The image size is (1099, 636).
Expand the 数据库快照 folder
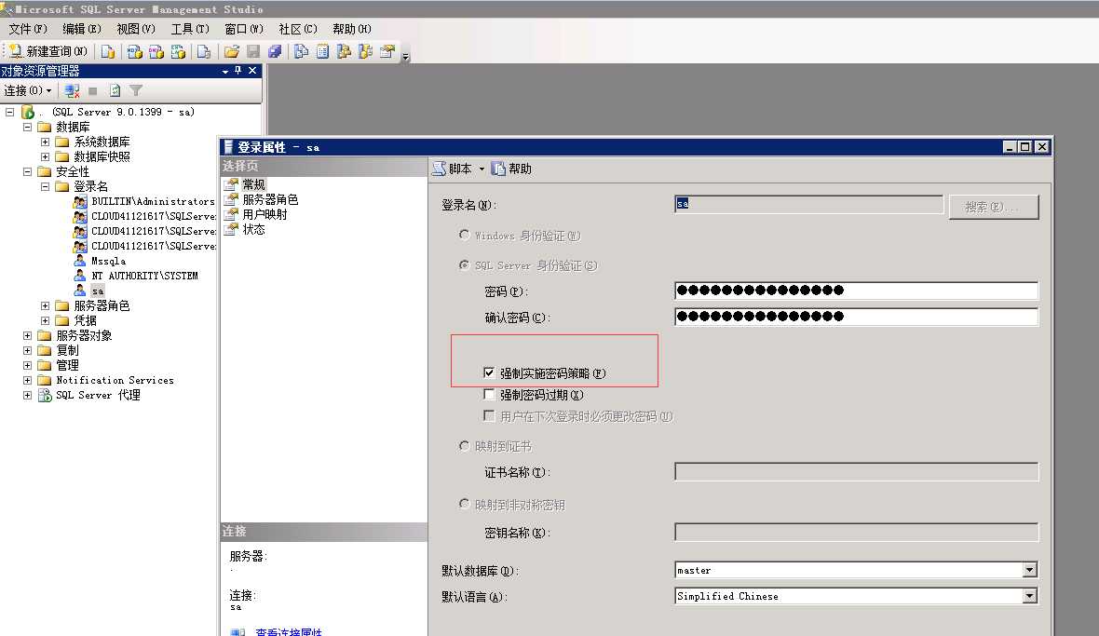point(45,156)
